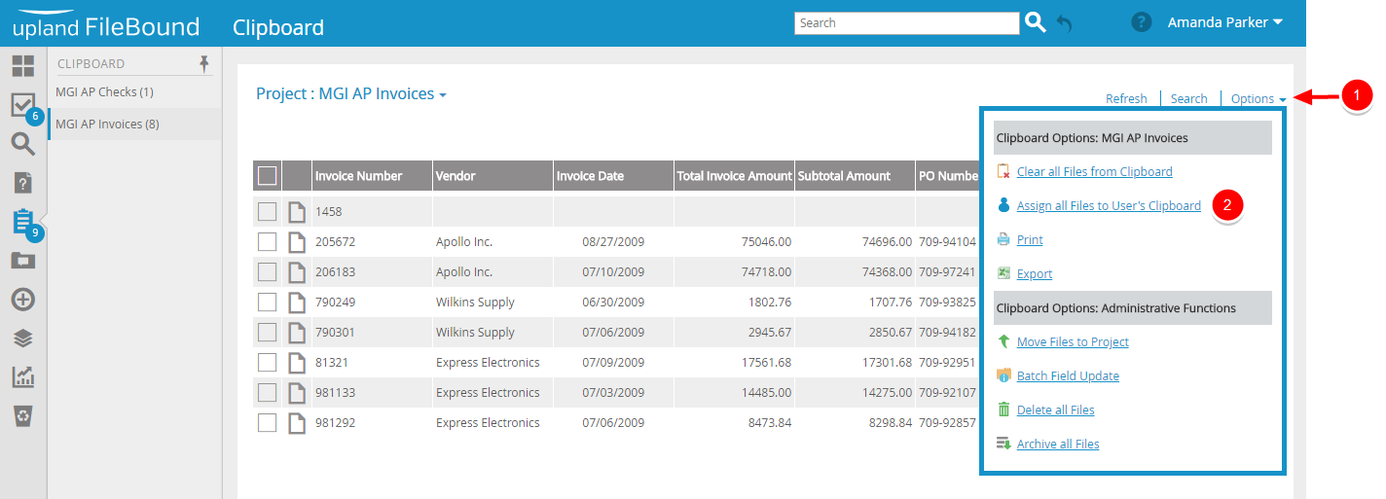Open the recycle bin sidebar icon
The width and height of the screenshot is (1386, 499).
coord(22,416)
